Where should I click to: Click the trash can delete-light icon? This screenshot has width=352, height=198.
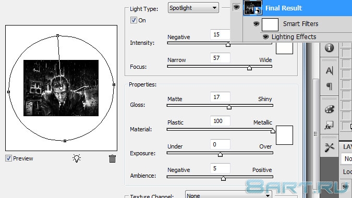(112, 158)
